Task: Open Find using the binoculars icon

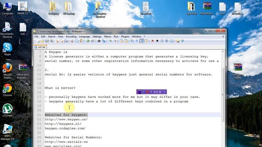Action: point(99,41)
